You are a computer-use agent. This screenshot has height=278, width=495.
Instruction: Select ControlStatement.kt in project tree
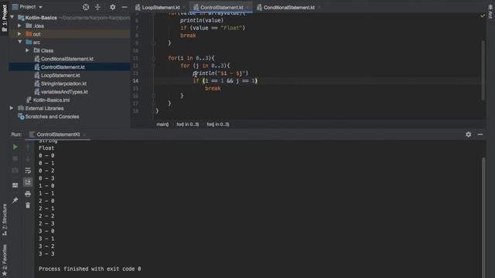[x=63, y=67]
